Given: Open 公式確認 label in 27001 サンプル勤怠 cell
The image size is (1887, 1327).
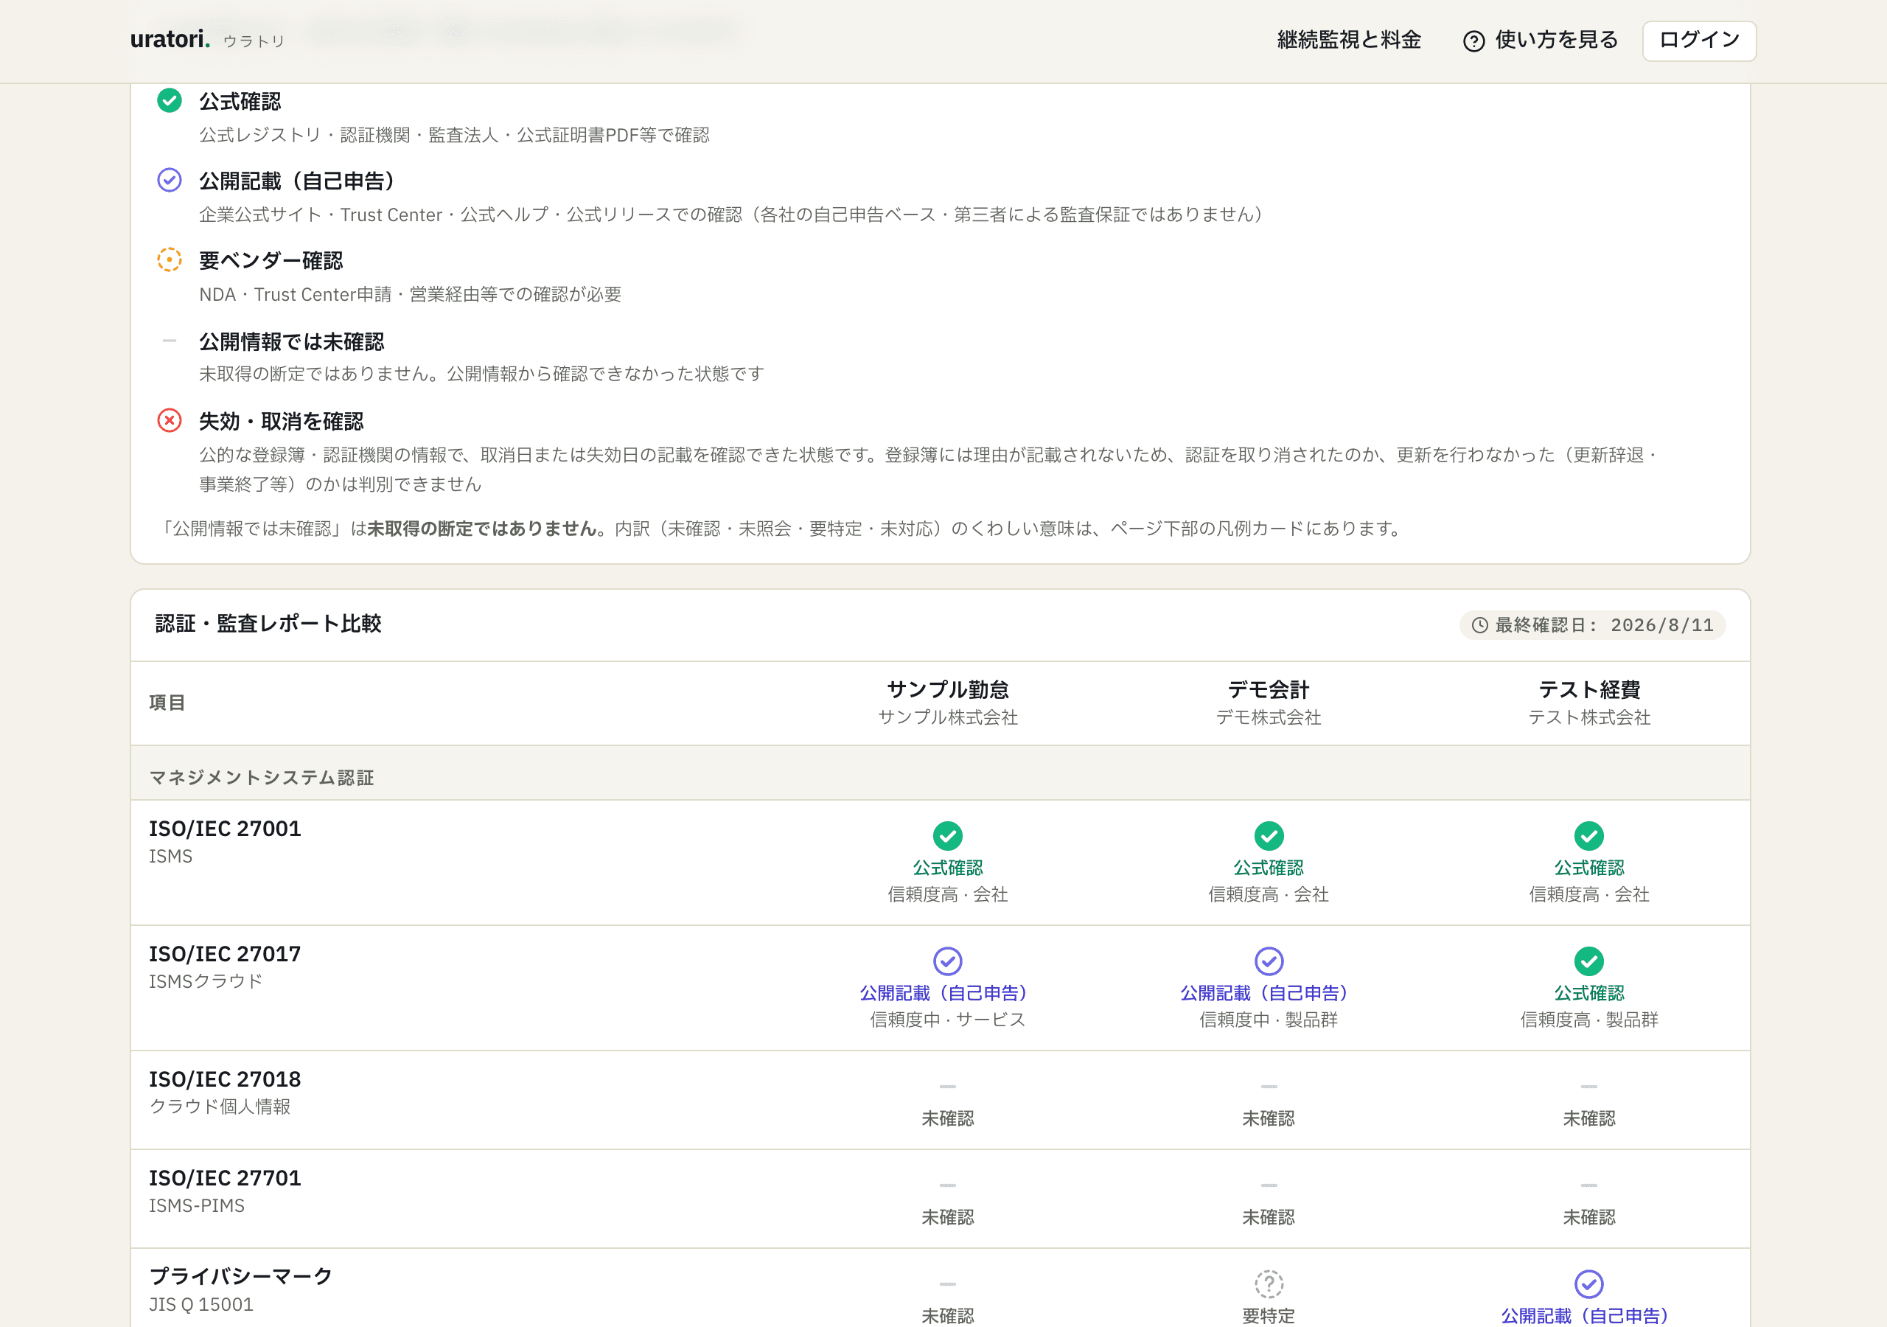Looking at the screenshot, I should pos(948,868).
